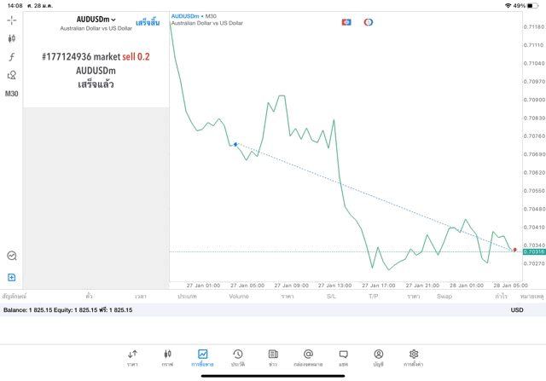Viewport: 546px width, 381px height.
Task: Toggle the red-blue one-click trading icon
Action: (346, 22)
